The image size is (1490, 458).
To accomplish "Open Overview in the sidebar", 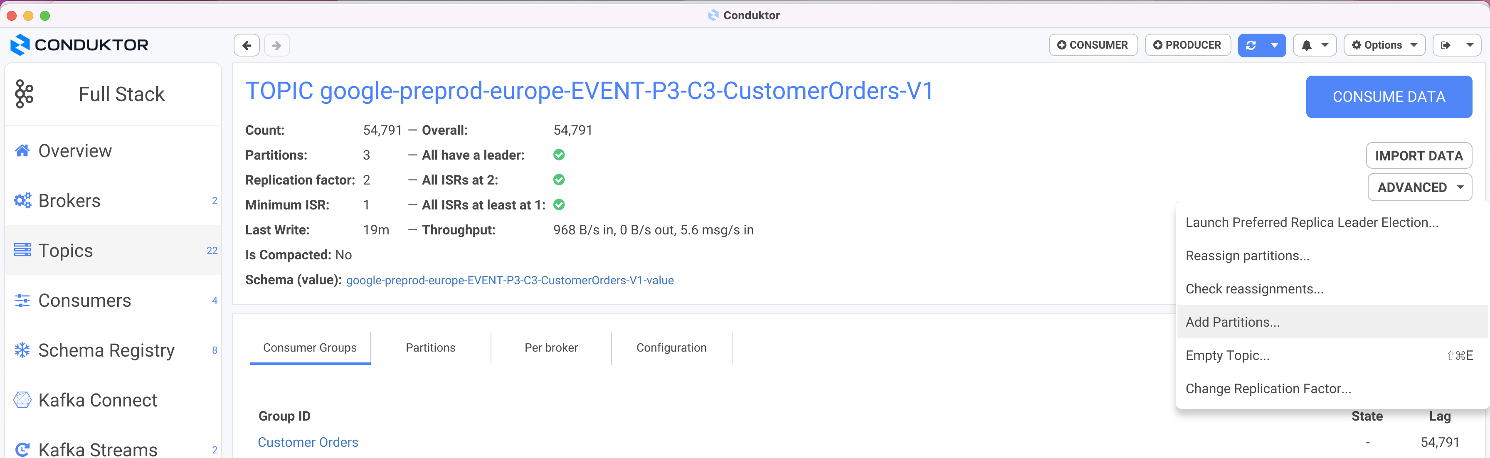I will pyautogui.click(x=113, y=151).
